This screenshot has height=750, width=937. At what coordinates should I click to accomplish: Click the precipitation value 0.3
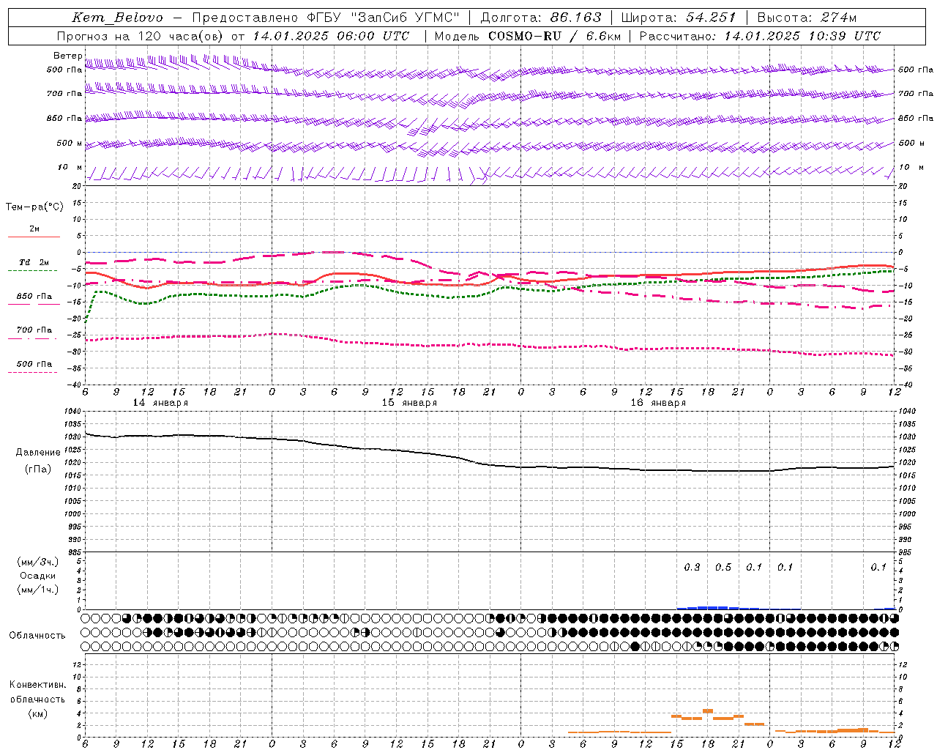point(692,568)
